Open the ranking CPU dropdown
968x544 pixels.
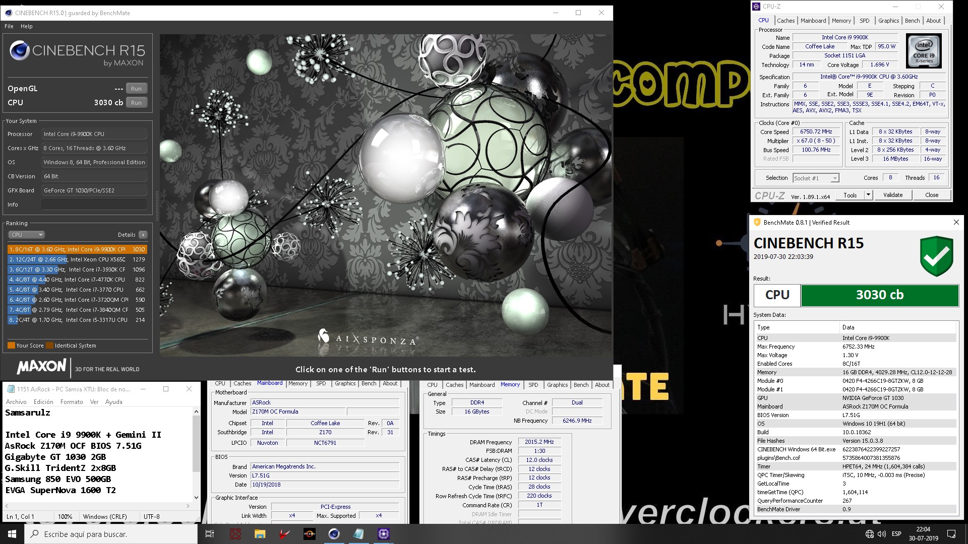(x=27, y=235)
